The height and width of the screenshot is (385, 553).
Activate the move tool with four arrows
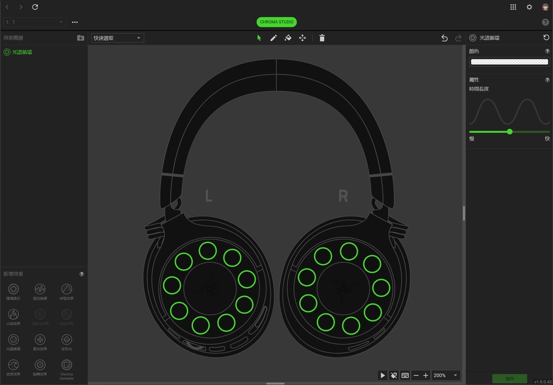click(x=302, y=38)
